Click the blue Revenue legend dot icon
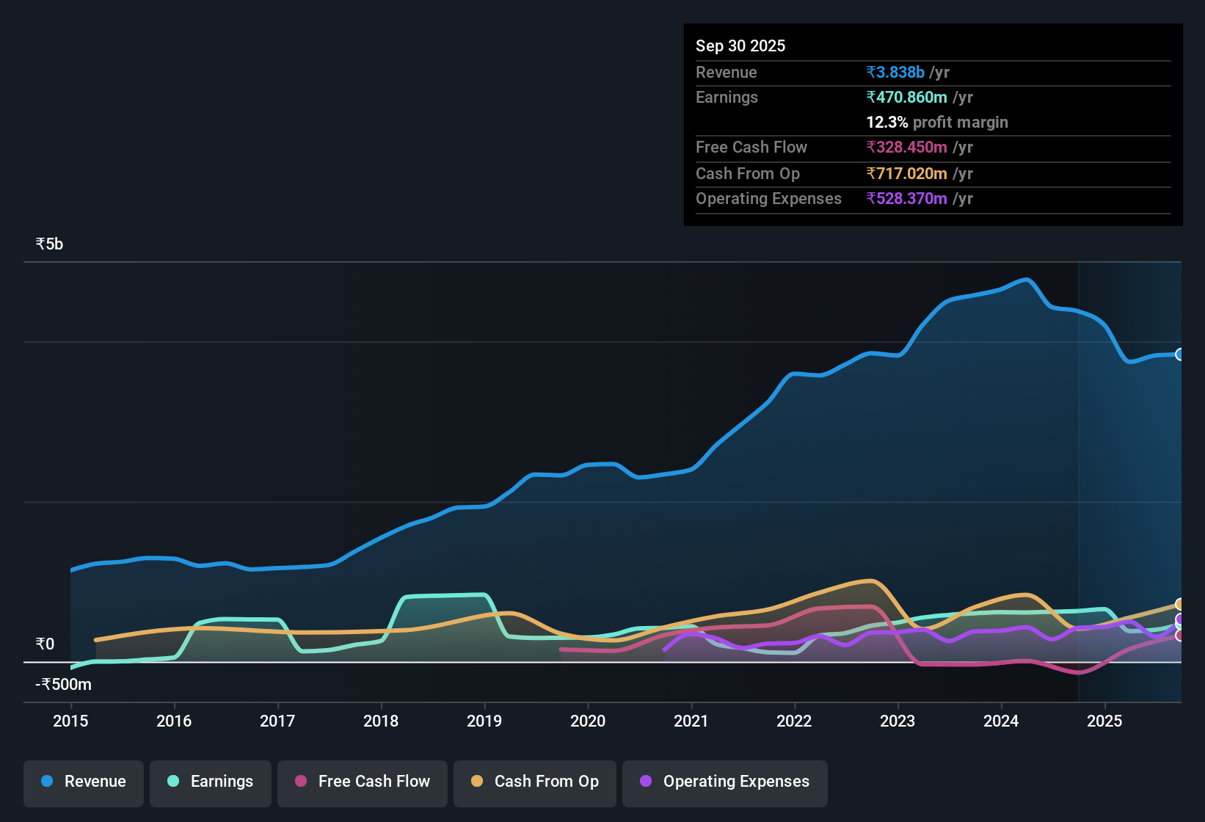The image size is (1205, 822). coord(46,782)
